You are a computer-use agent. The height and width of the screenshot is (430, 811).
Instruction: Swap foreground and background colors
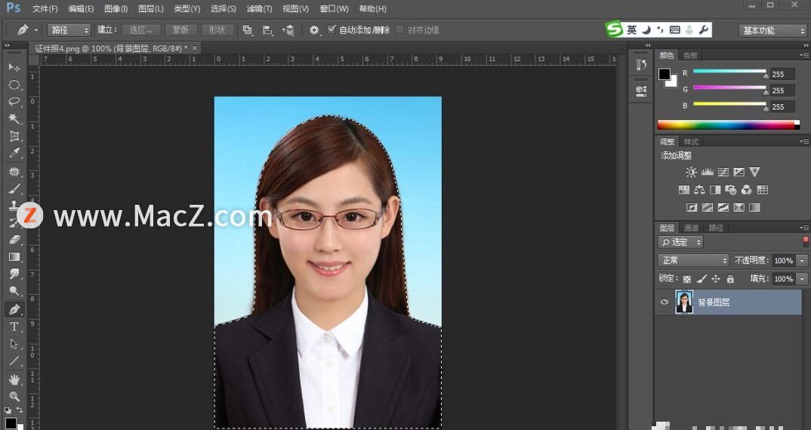pyautogui.click(x=19, y=410)
